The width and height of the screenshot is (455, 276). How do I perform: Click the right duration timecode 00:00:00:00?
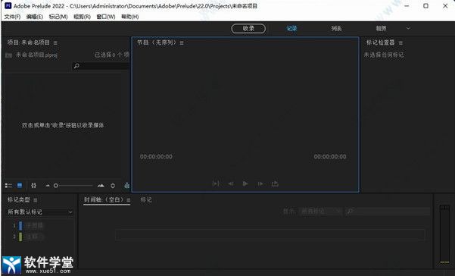point(330,157)
